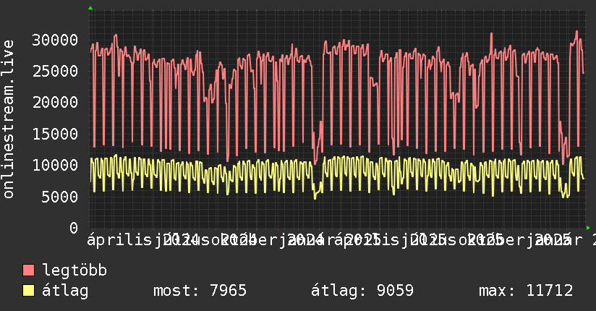Click the 'most: 7965' value
This screenshot has width=596, height=311.
pos(200,291)
